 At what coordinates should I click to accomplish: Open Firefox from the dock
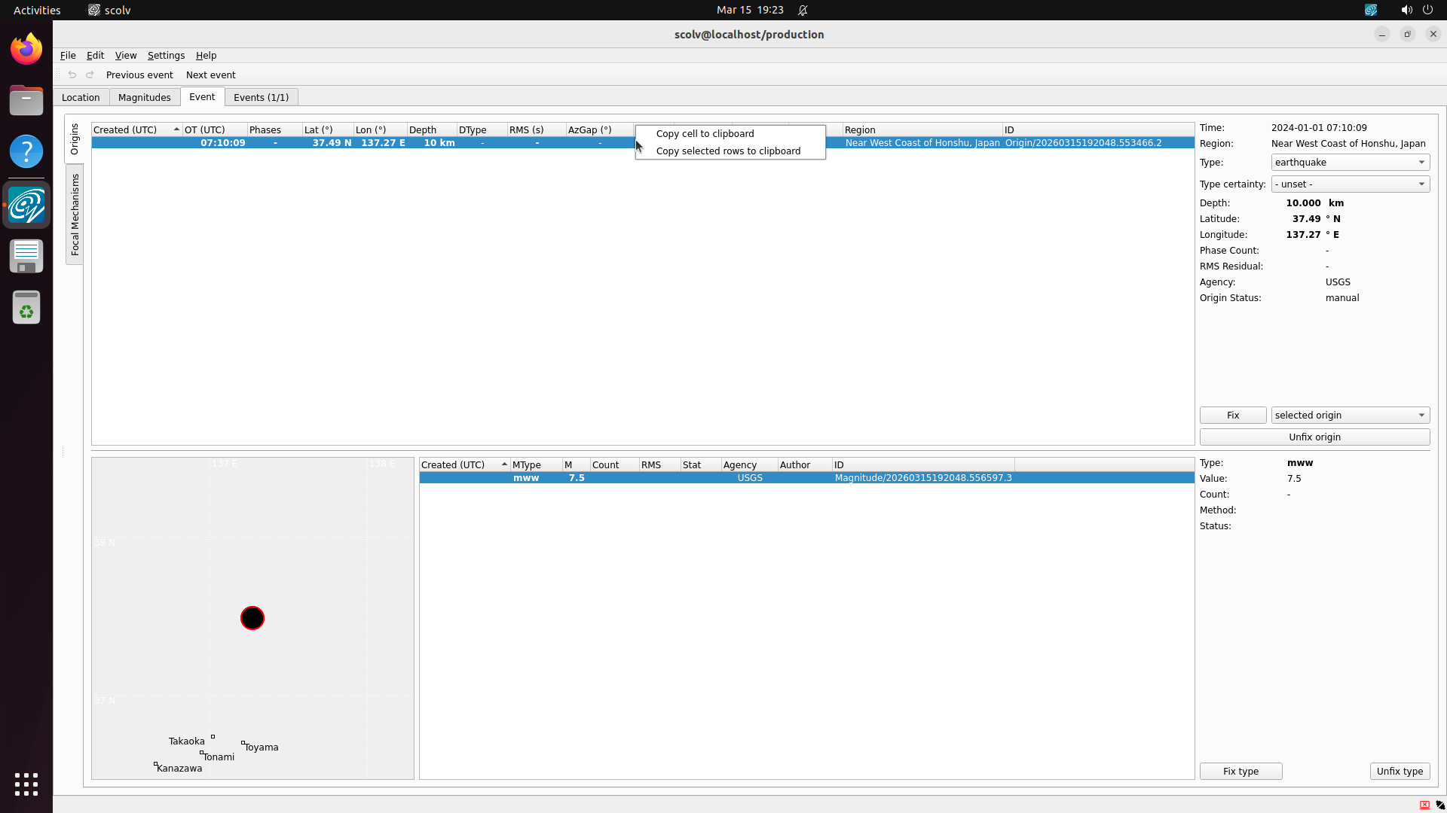coord(26,50)
